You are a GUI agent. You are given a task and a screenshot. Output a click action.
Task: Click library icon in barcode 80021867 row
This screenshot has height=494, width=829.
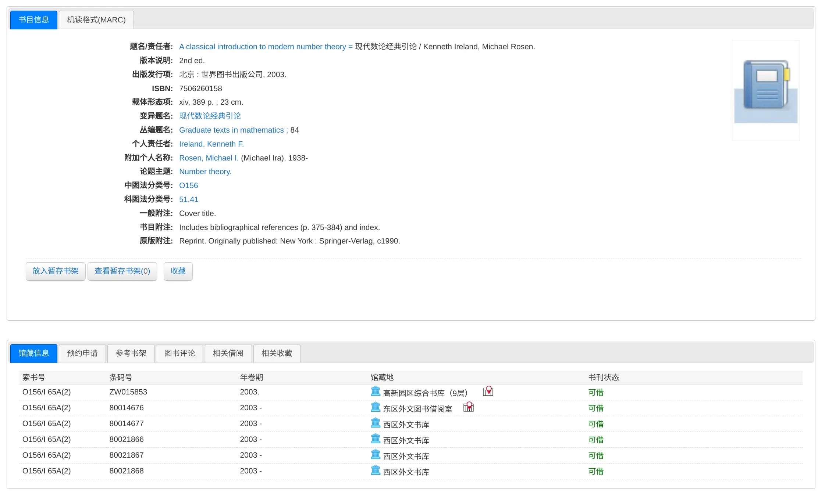tap(375, 455)
